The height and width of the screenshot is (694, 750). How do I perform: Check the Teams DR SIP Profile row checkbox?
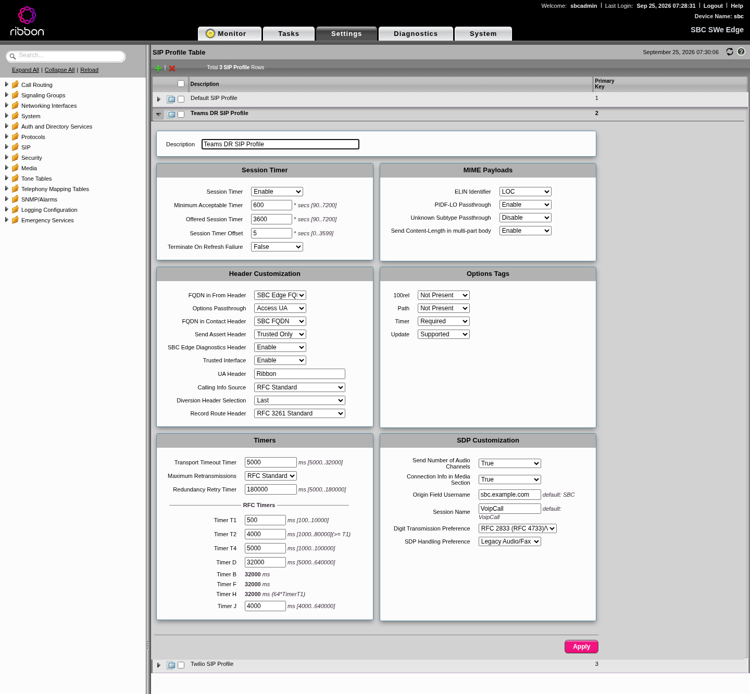(181, 114)
